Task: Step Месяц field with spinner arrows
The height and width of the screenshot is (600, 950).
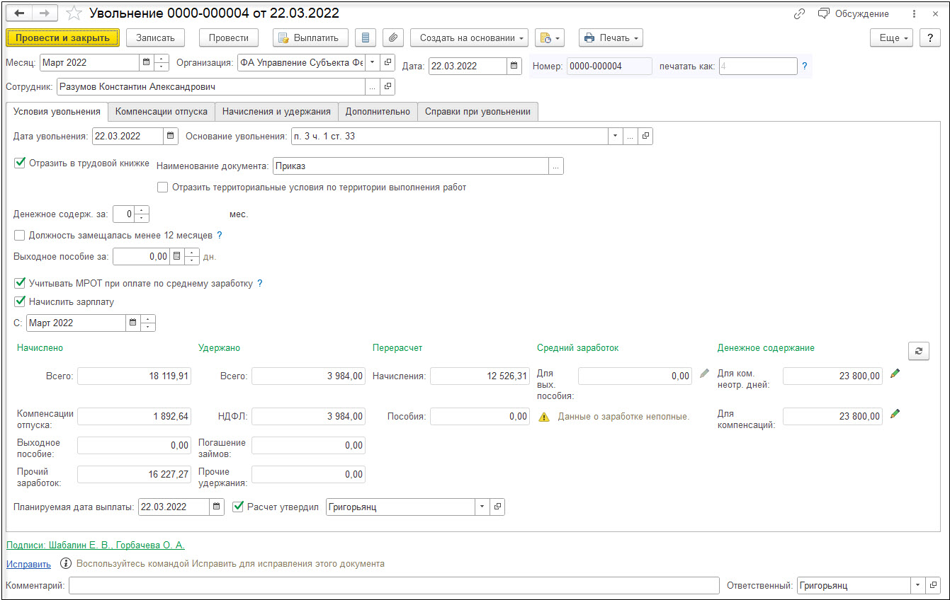Action: pos(162,62)
